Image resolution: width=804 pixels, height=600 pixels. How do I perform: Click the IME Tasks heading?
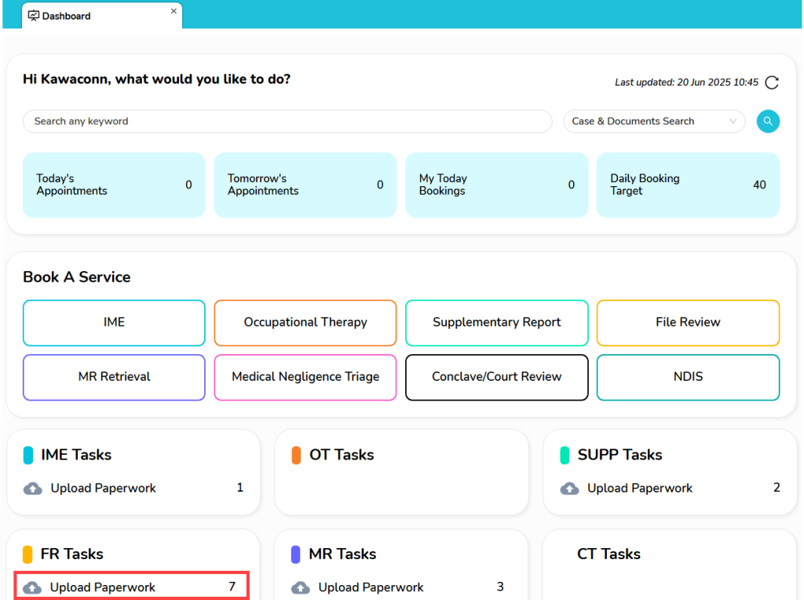tap(76, 455)
